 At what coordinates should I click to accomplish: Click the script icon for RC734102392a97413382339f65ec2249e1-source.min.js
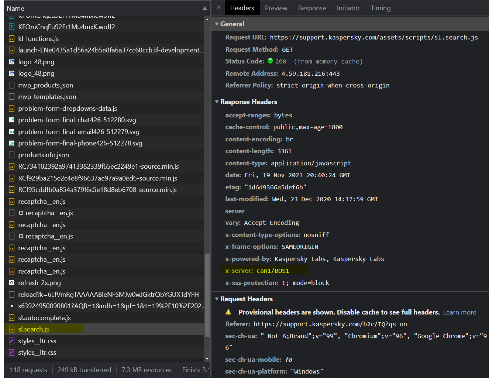tap(11, 166)
